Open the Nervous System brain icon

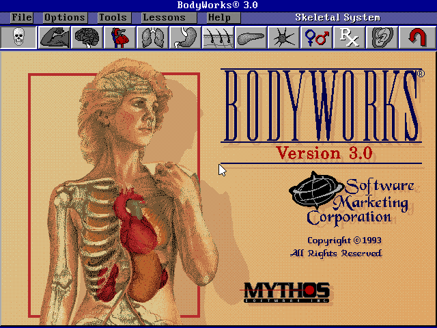pos(87,38)
